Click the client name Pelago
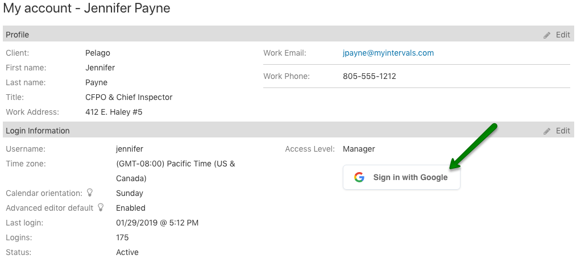 click(98, 53)
